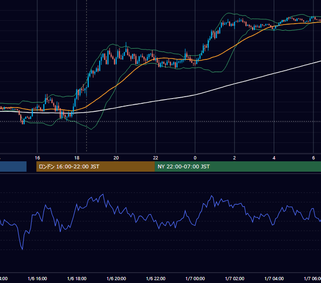The image size is (321, 283).
Task: Click the 16 hour label on the price chart axis
Action: click(37, 158)
